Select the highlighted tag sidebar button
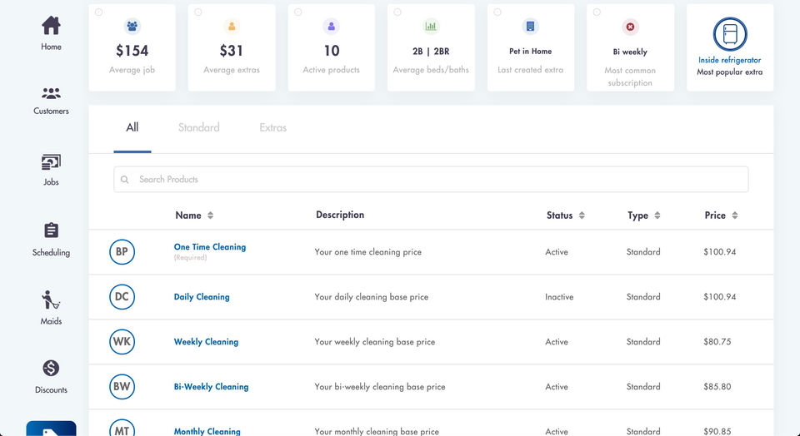 (x=51, y=429)
